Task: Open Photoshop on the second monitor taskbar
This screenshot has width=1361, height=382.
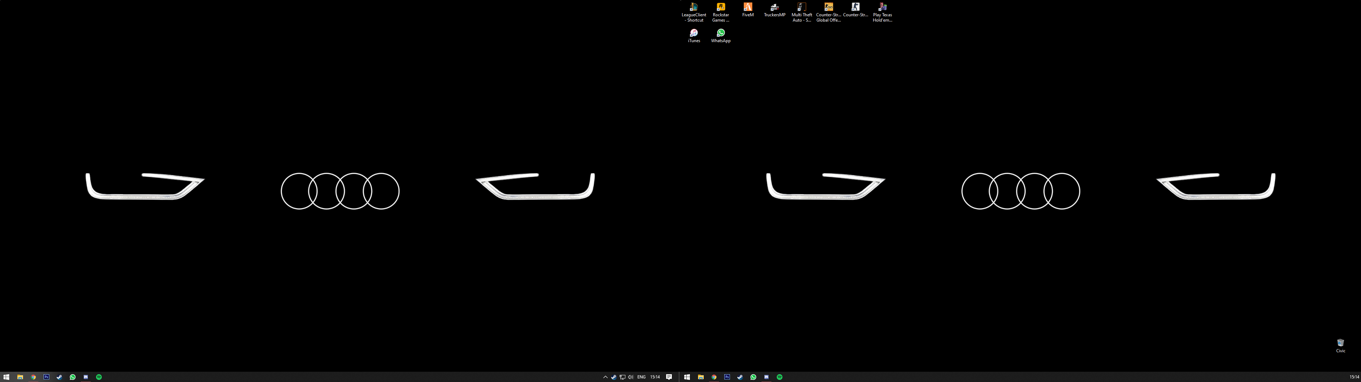Action: pos(727,377)
